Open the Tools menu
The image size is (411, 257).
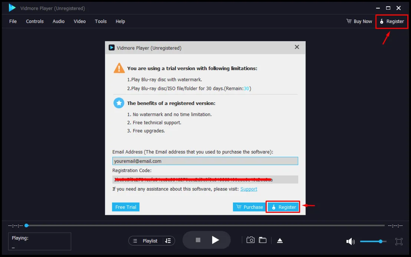(101, 22)
